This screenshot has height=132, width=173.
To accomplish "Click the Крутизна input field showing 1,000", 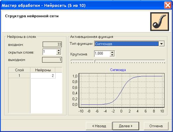I will (102, 54).
